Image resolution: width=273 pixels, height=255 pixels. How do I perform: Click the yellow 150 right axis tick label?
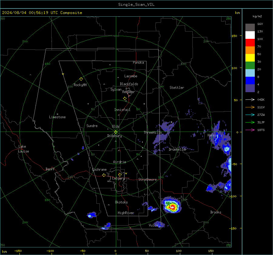pos(234,36)
